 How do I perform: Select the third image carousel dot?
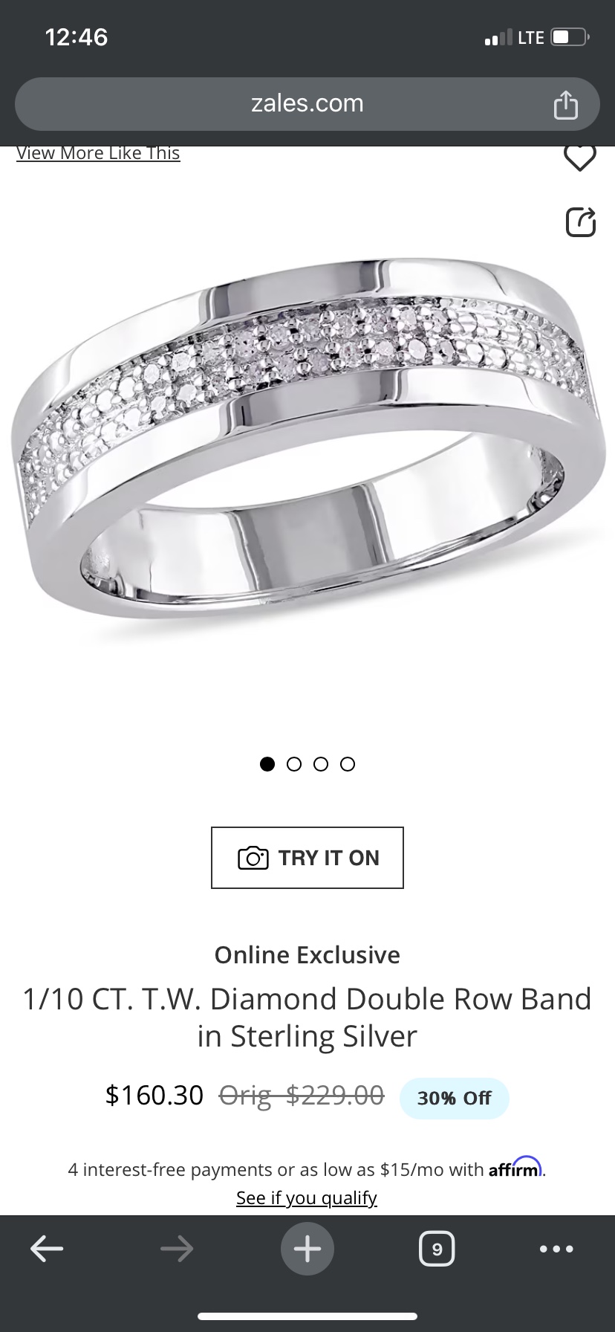click(321, 764)
